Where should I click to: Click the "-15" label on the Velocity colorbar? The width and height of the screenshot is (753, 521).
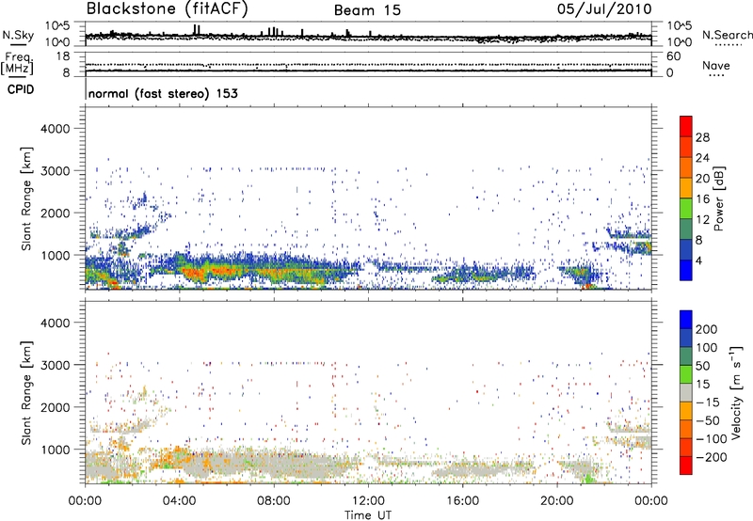708,402
